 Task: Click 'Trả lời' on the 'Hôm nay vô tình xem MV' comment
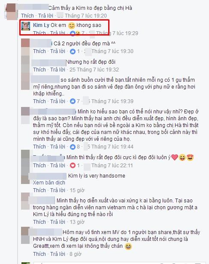58,254
